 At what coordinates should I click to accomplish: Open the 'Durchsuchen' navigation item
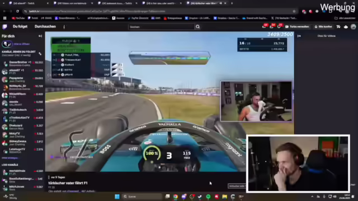click(x=45, y=27)
